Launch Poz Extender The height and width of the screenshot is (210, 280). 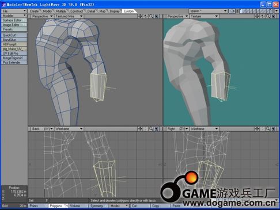(x=14, y=63)
